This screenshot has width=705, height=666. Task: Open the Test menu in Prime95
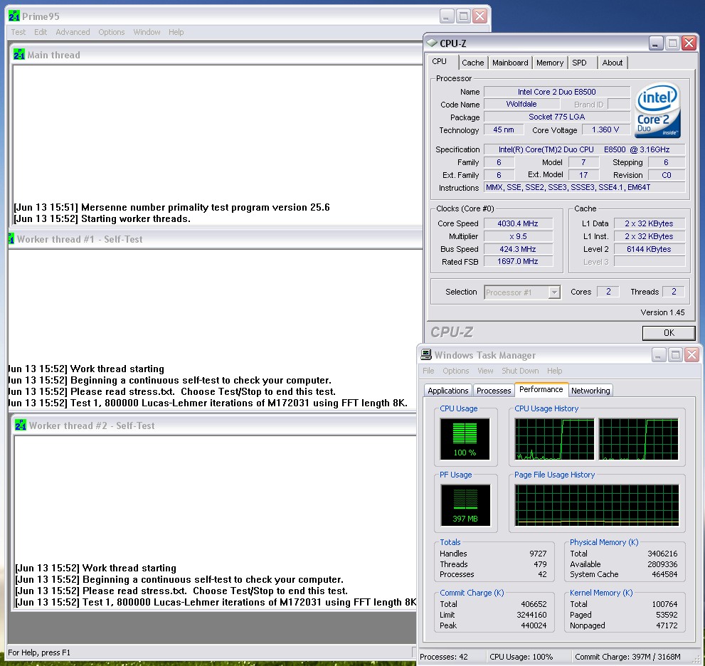click(18, 32)
